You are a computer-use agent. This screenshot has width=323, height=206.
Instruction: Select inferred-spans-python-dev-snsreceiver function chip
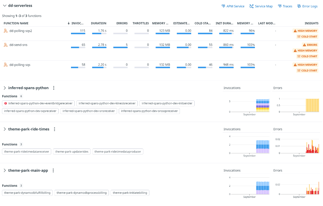coord(89,111)
